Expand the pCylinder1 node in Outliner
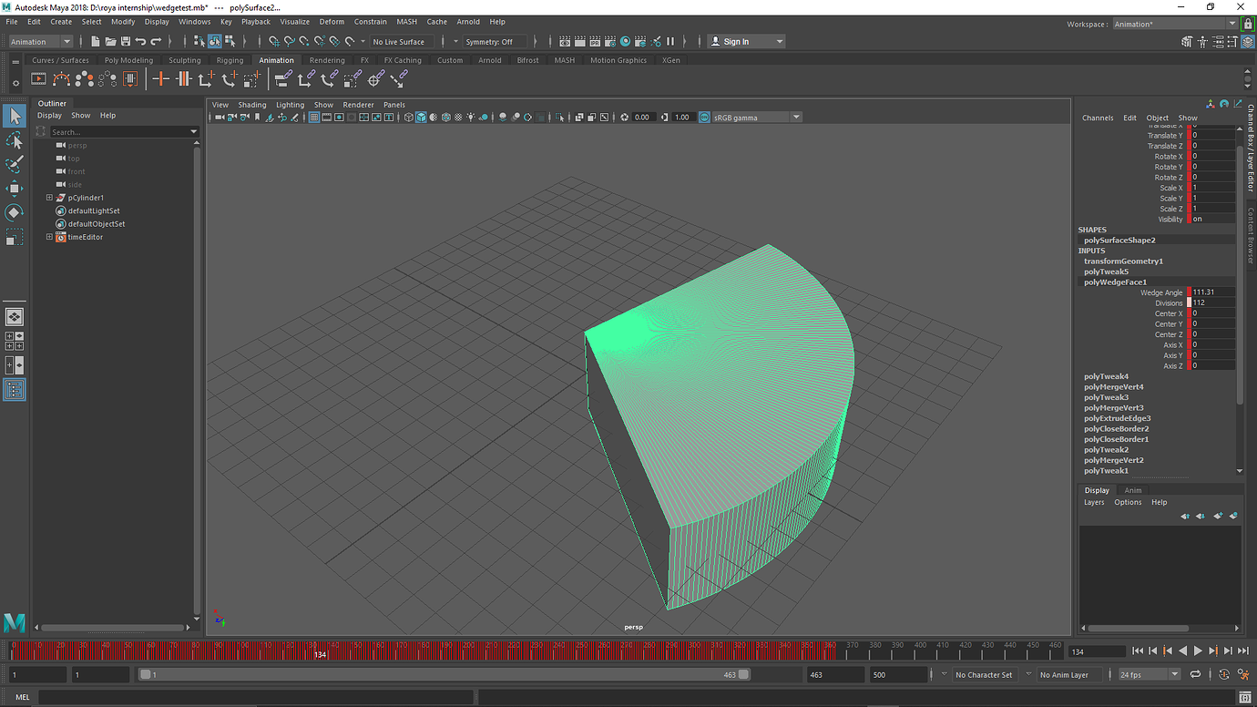The image size is (1257, 707). (x=49, y=198)
